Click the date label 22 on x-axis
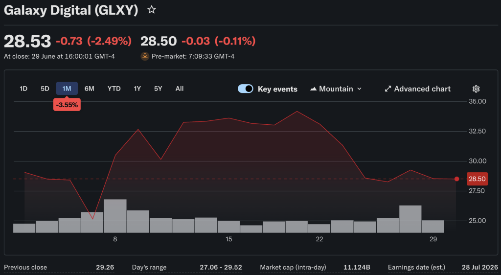This screenshot has width=501, height=275. click(319, 239)
